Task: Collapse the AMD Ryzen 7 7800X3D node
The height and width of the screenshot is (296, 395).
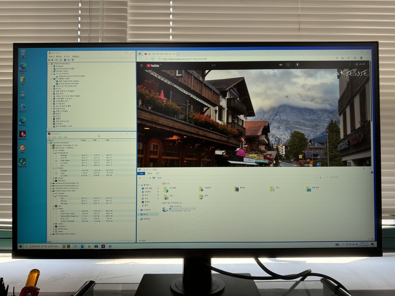Action: tap(50, 148)
